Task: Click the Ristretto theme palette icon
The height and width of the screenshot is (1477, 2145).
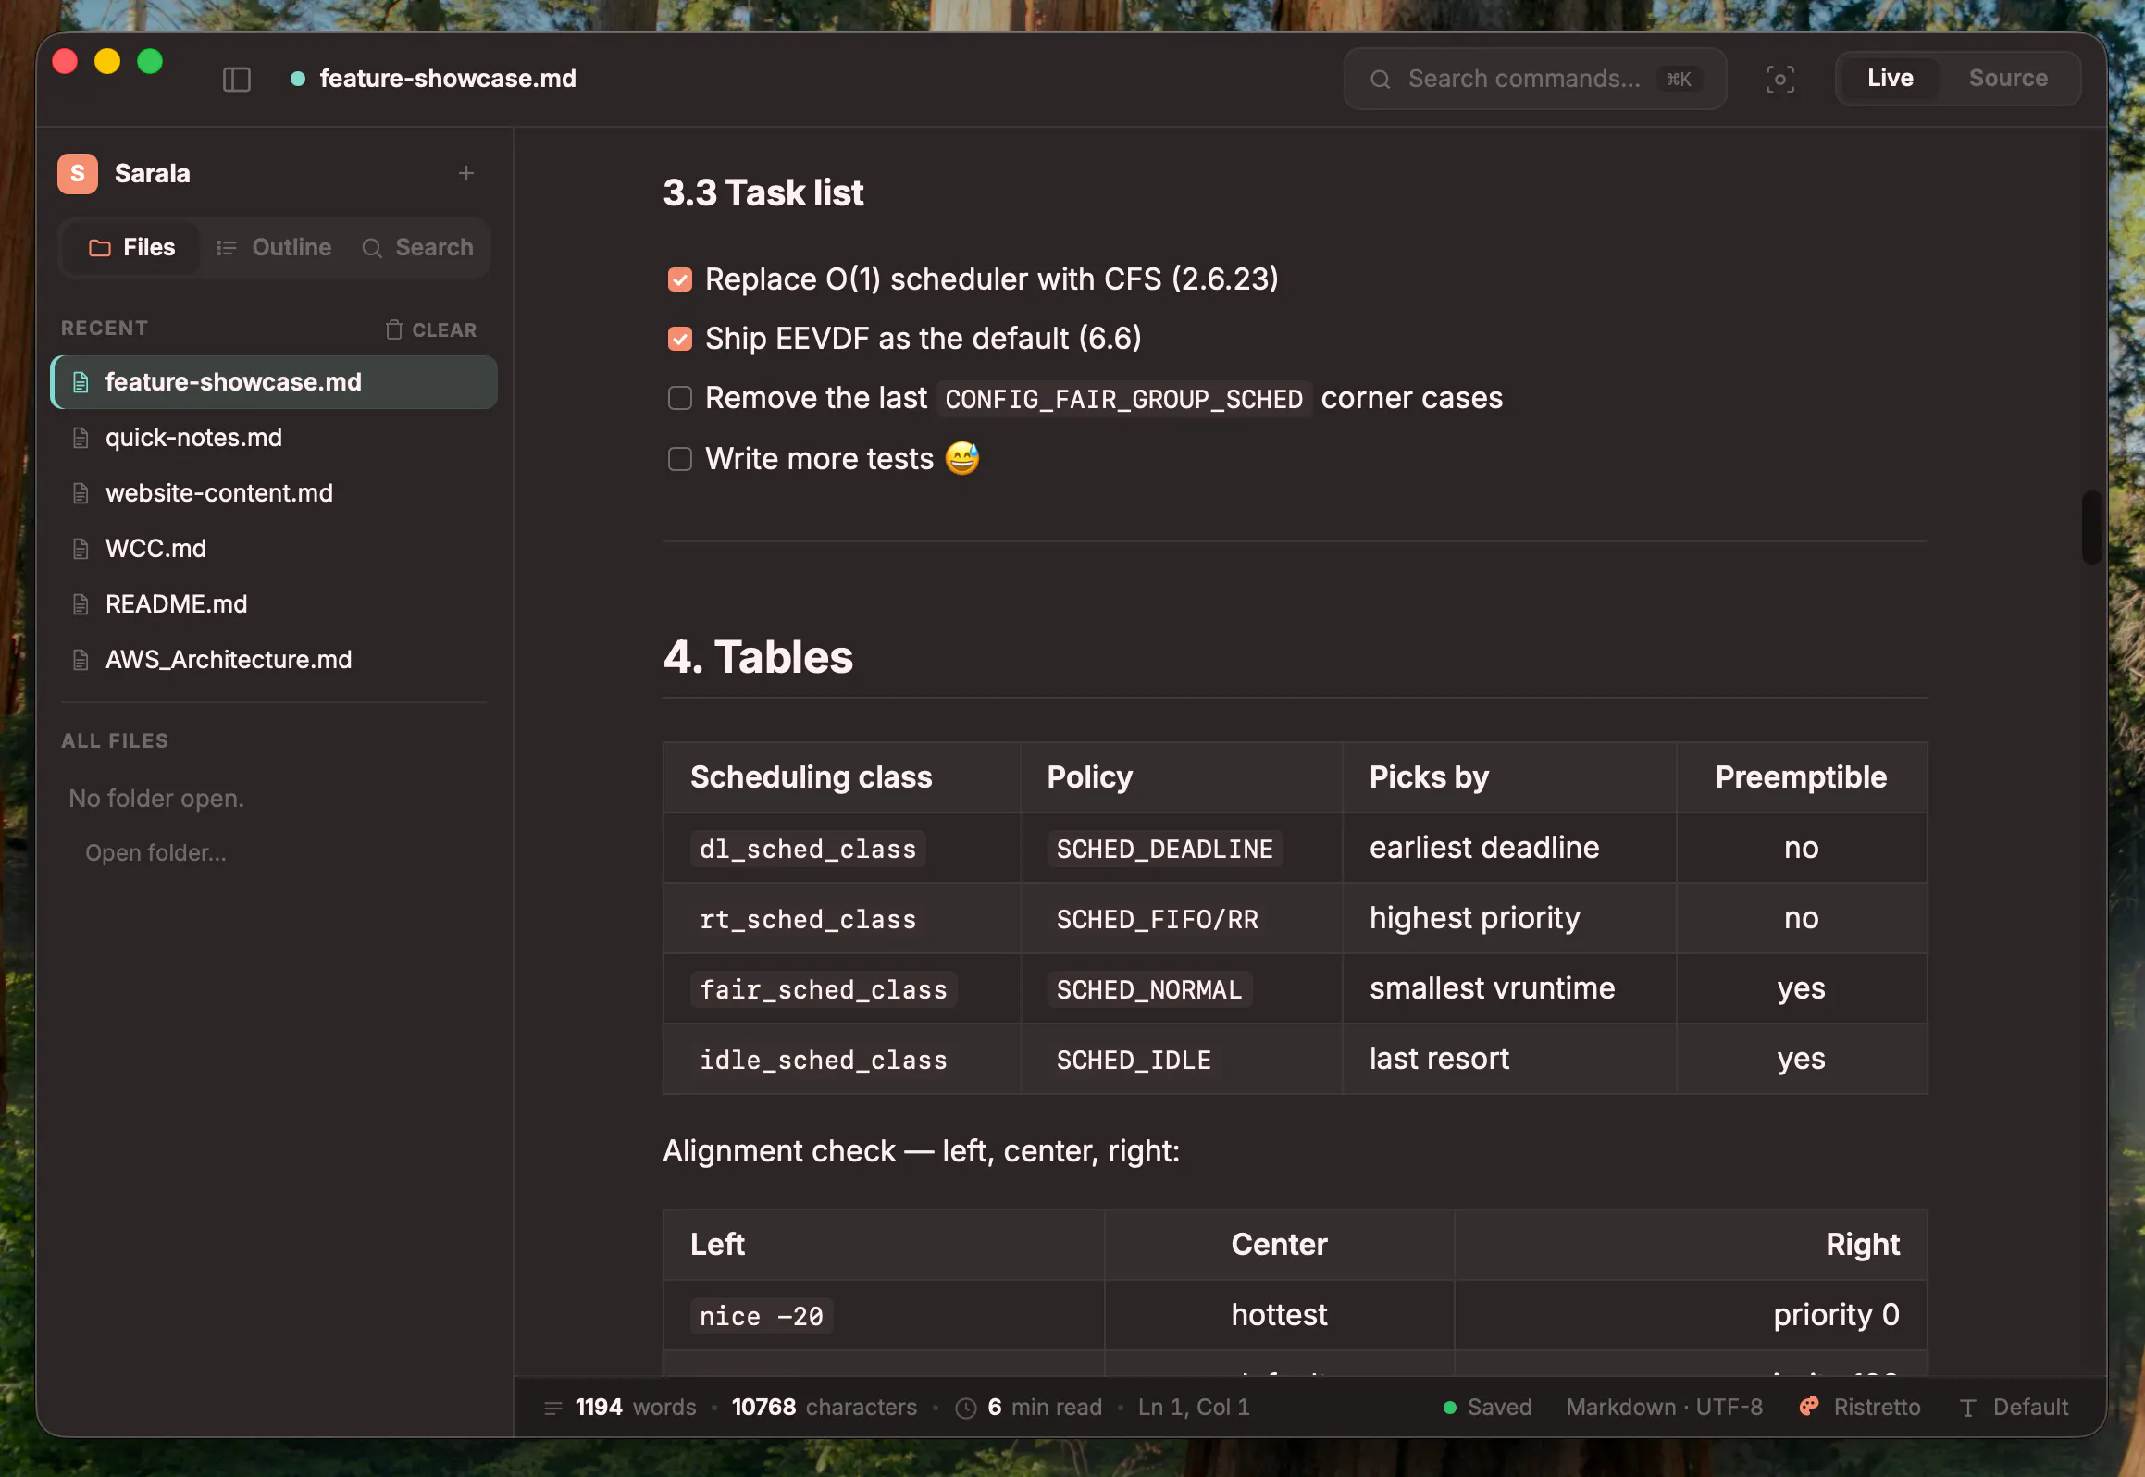Action: [1809, 1407]
